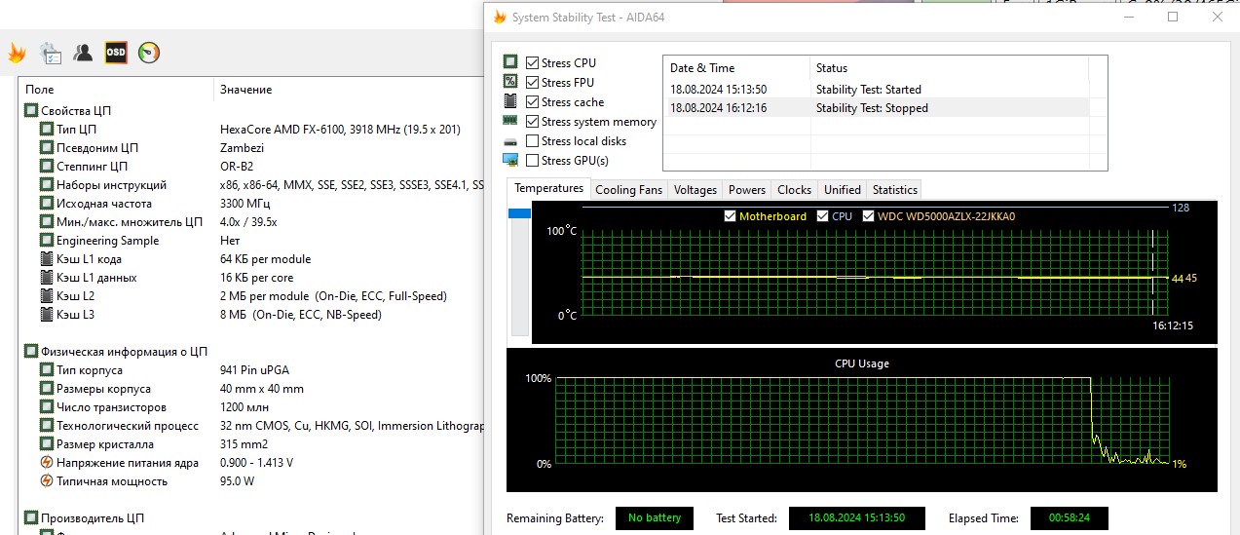This screenshot has height=535, width=1240.
Task: Click the icon beside Степпинг ЦП
Action: click(x=47, y=167)
